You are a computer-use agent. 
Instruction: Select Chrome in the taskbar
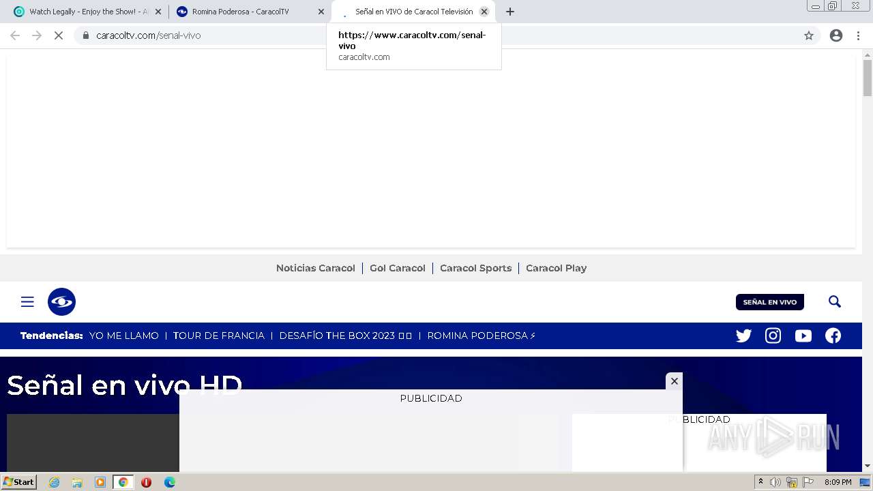[123, 482]
